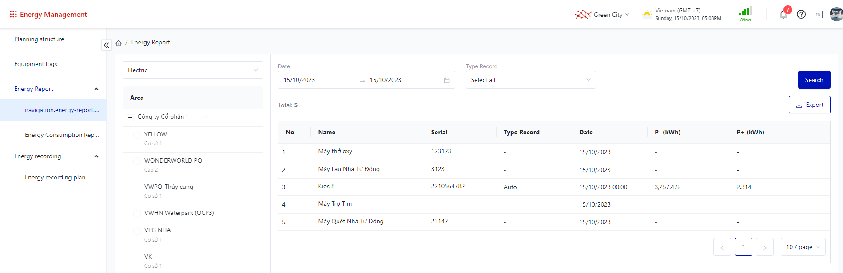Click the Search button
Screen dimensions: 843x273
814,80
